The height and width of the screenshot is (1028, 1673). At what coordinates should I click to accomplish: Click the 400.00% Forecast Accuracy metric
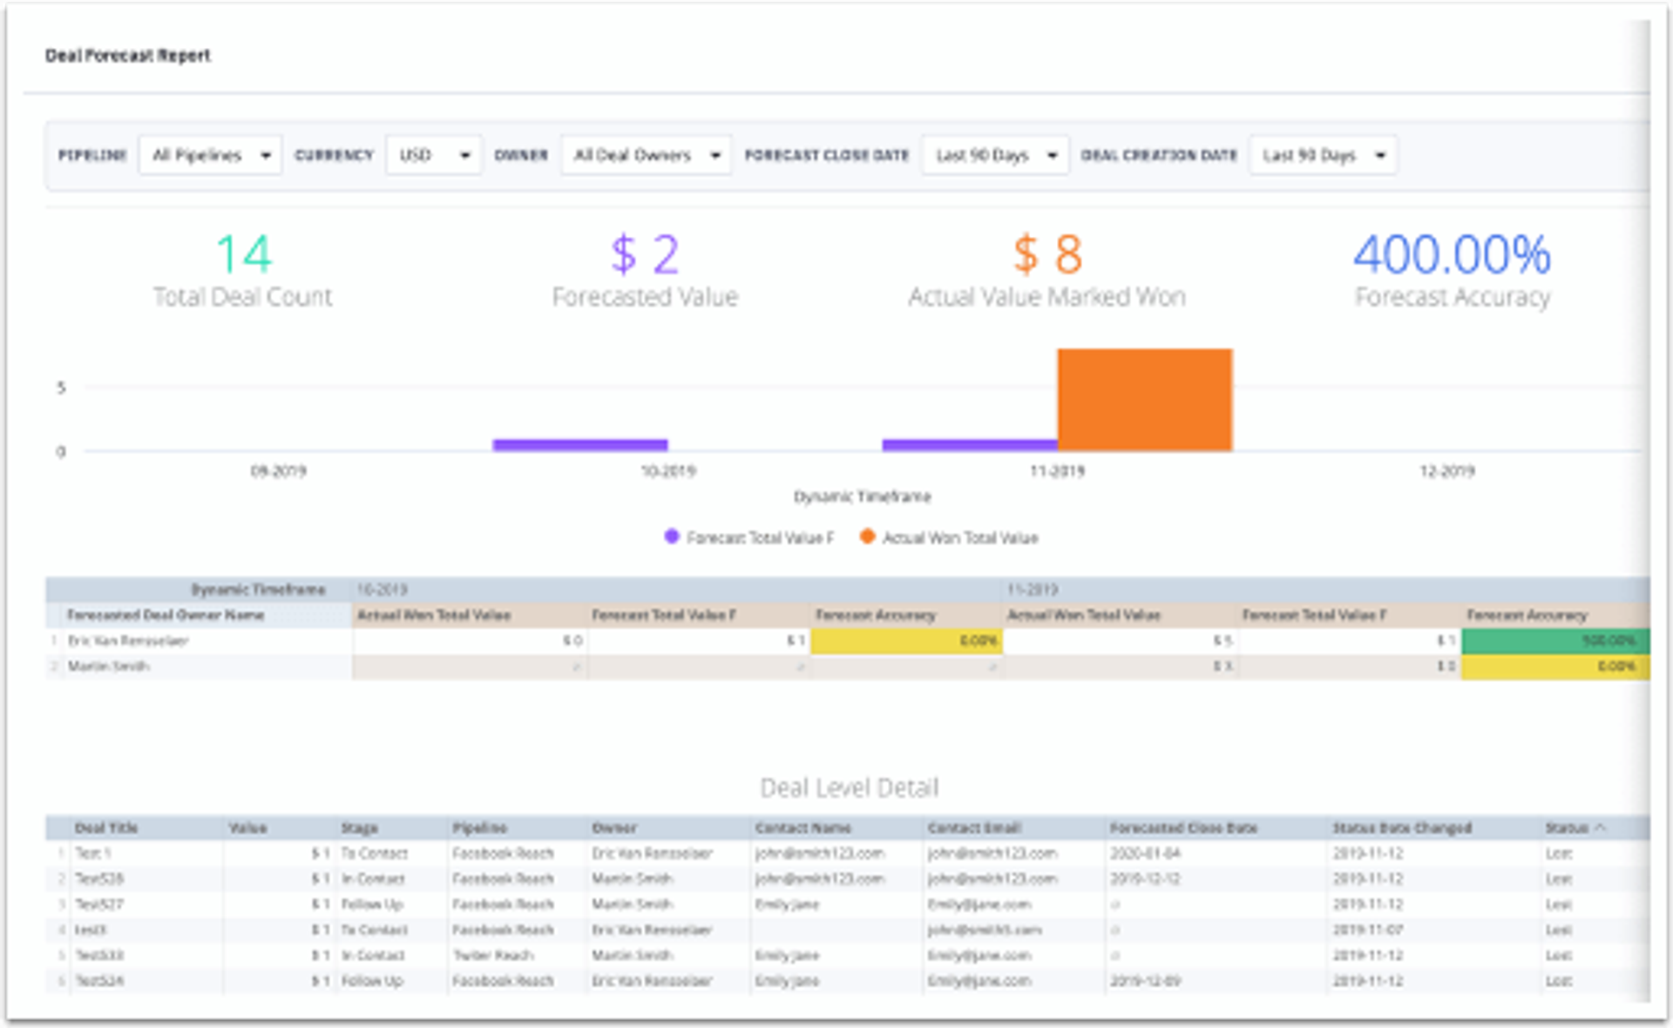(1450, 254)
